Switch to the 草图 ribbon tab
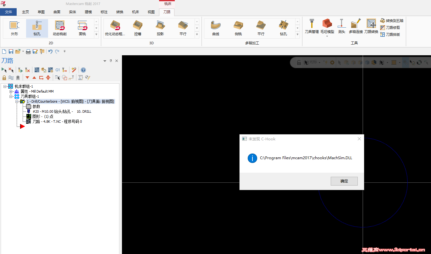Viewport: 431px width, 254px height. tap(41, 12)
